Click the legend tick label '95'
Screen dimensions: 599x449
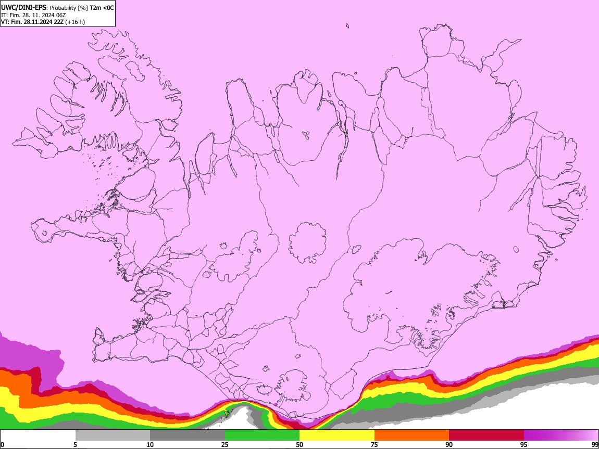pos(524,444)
